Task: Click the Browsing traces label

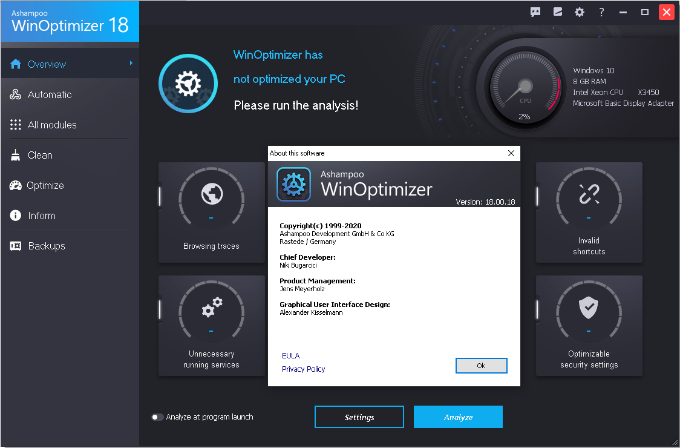Action: (211, 246)
